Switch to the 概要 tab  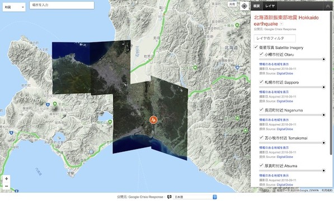pos(256,6)
